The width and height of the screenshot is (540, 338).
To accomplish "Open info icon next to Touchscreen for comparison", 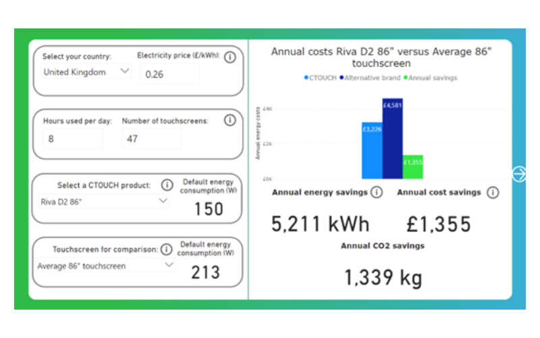I will pyautogui.click(x=166, y=249).
